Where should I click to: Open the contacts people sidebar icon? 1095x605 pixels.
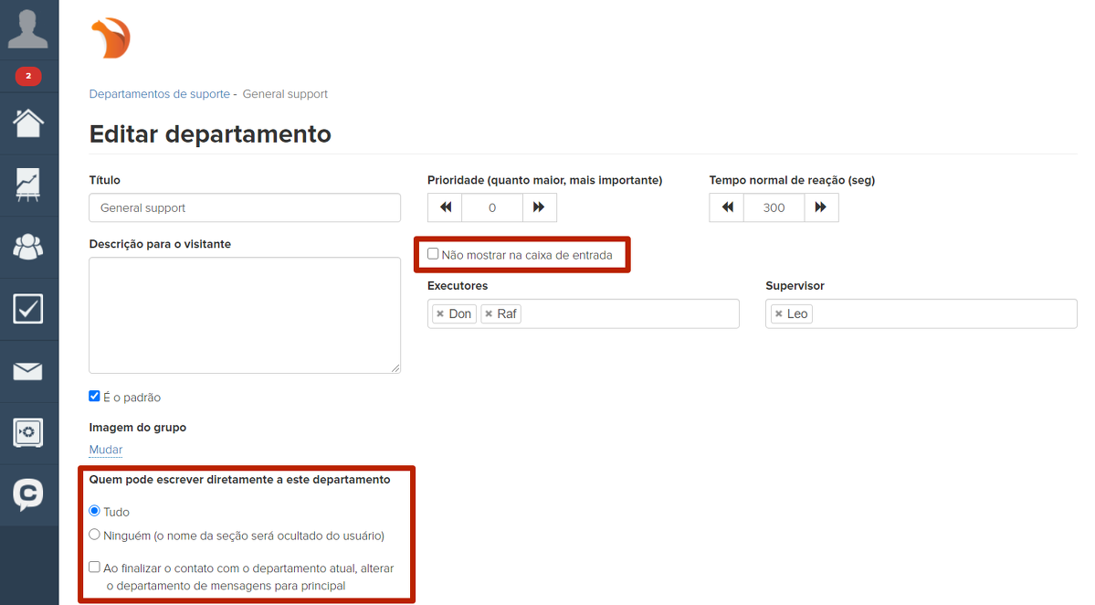point(28,247)
